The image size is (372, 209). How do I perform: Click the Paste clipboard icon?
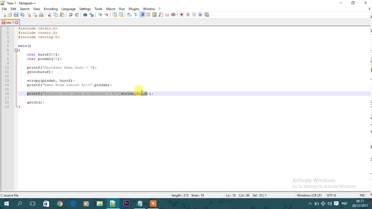click(62, 15)
